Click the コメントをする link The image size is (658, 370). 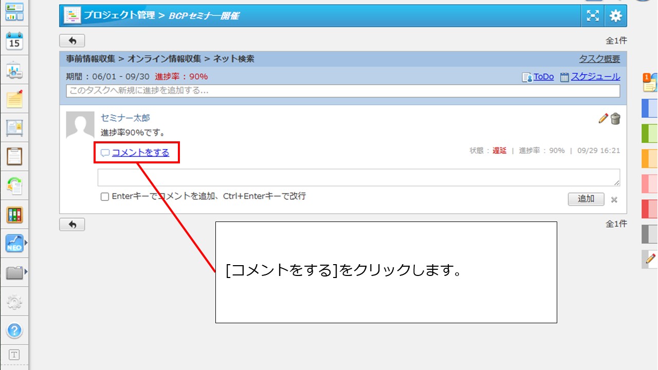pos(140,152)
